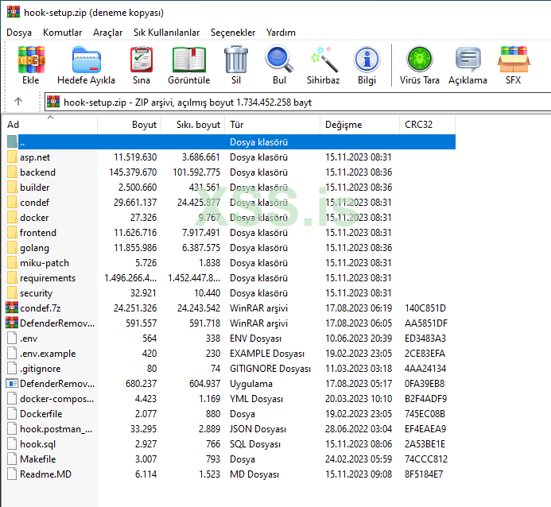The width and height of the screenshot is (551, 507).
Task: Click CRC32 value 8F5184E7
Action: pos(424,474)
